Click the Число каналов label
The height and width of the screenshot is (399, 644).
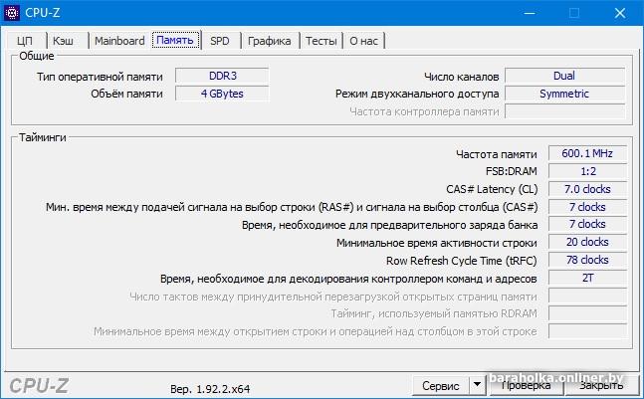coord(461,77)
